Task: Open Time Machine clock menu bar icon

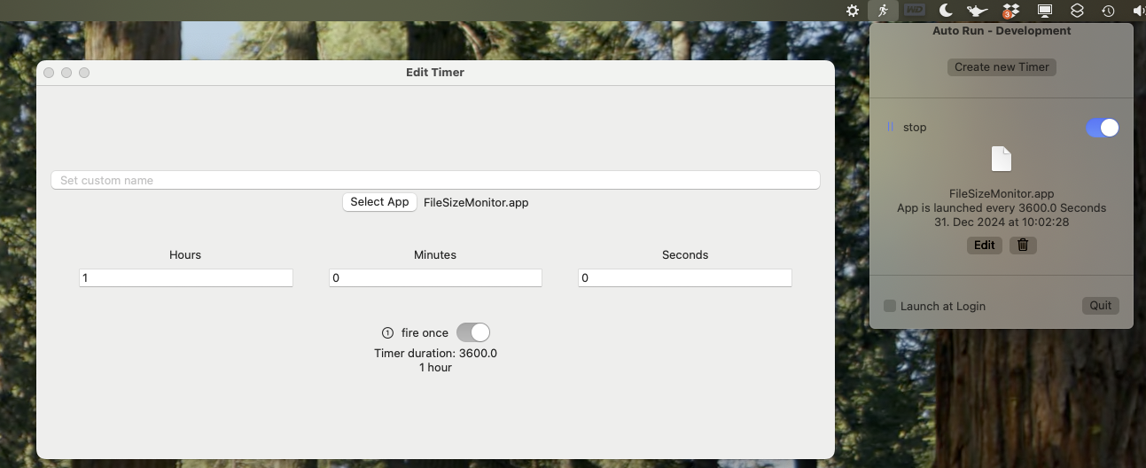Action: point(1108,11)
